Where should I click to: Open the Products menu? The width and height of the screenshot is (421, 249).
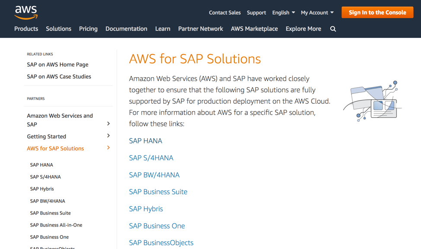tap(26, 28)
